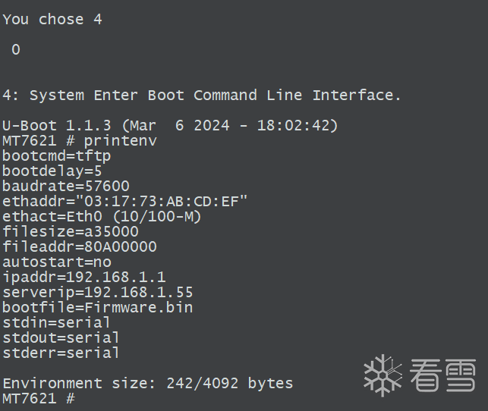Click the bootdelay=5 line
The height and width of the screenshot is (411, 488).
click(x=52, y=171)
